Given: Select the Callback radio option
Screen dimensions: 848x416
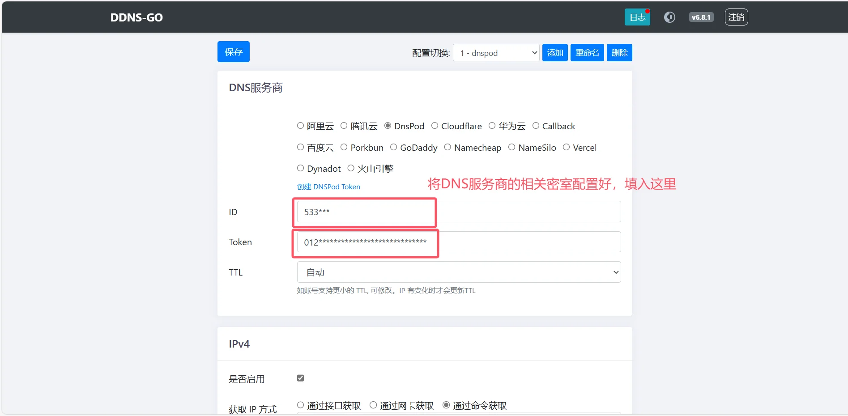Looking at the screenshot, I should tap(536, 126).
